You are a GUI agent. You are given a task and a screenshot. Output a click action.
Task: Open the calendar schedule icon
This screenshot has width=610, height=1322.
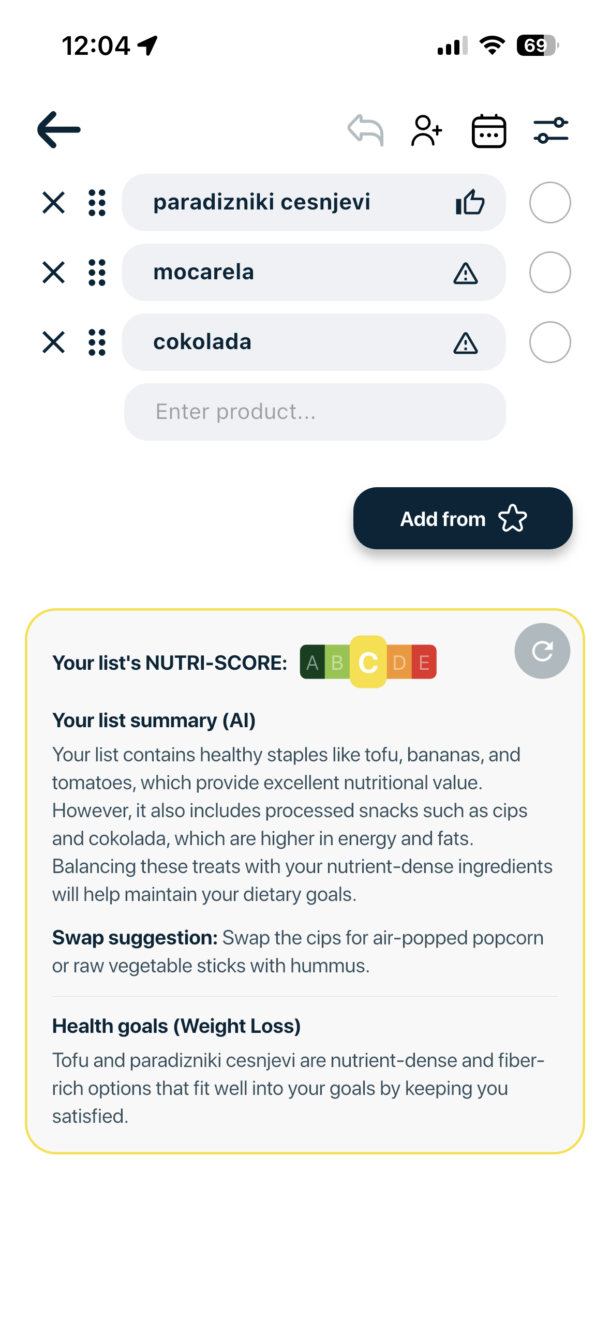(x=488, y=130)
